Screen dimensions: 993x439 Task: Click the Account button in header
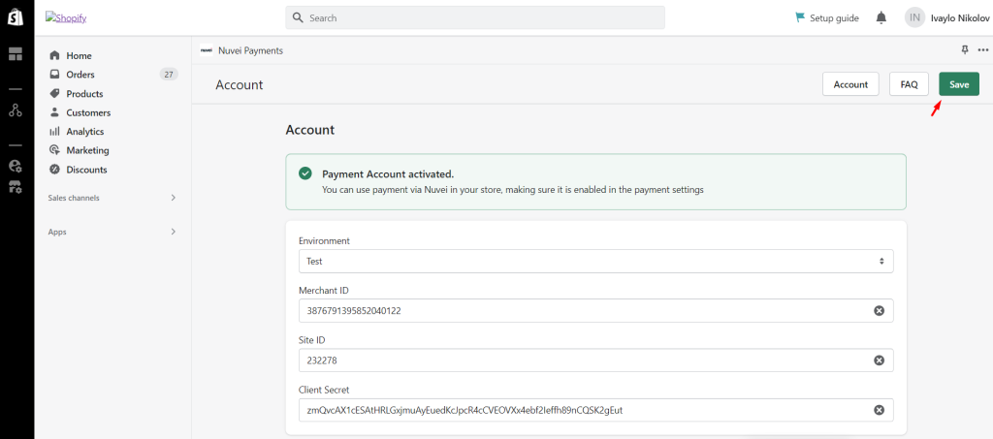(x=850, y=84)
